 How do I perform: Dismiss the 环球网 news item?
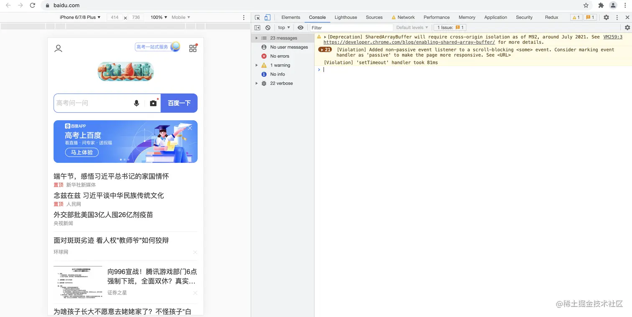coord(195,252)
